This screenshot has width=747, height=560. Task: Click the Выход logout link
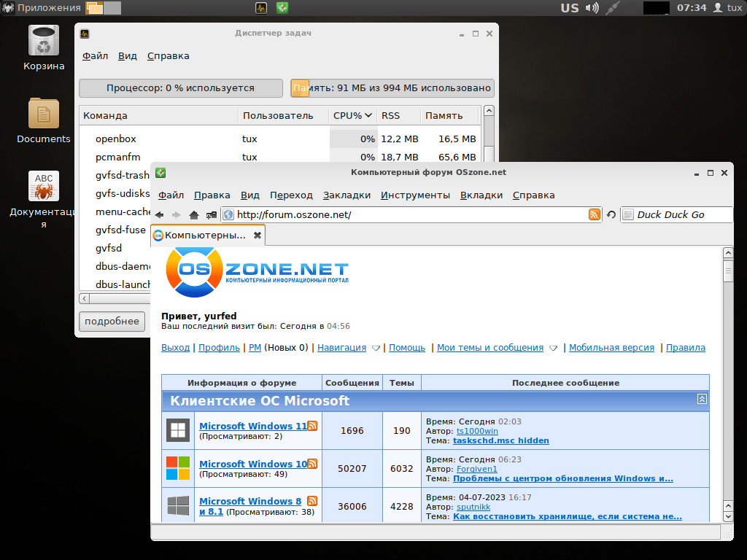[x=175, y=348]
